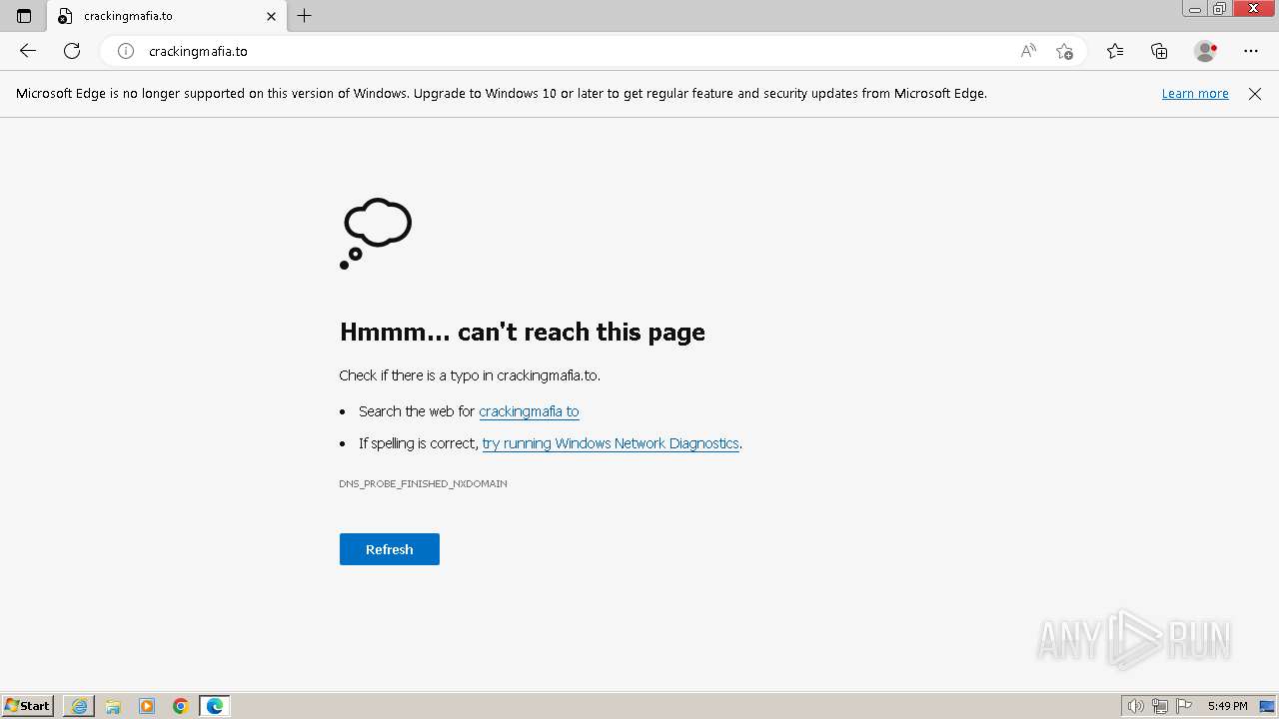Screen dimensions: 1279x719
Task: Open network tray icon
Action: [1160, 706]
